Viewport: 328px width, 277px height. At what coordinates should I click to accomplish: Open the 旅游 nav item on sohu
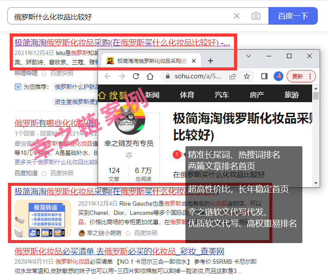(292, 95)
